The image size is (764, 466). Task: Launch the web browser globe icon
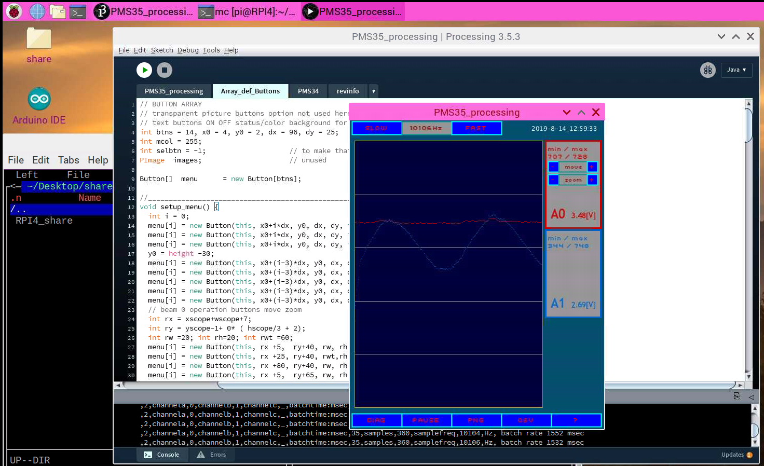click(x=37, y=11)
